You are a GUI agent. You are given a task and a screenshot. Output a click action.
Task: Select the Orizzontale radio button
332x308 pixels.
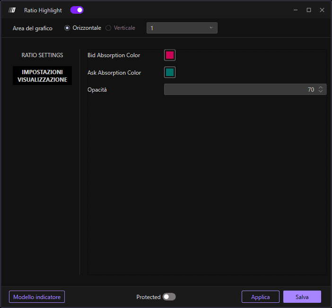67,28
